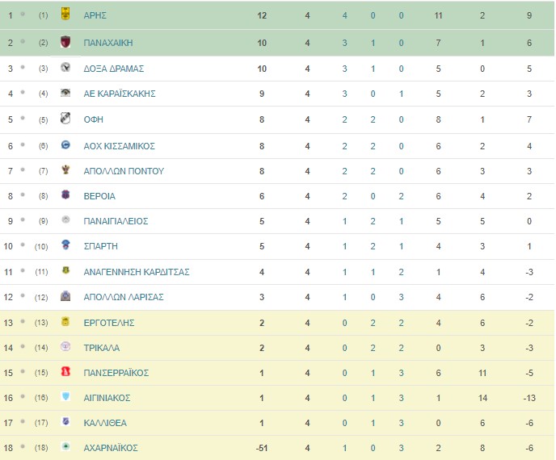Click the ΑΠΟΛΛΩΝ ΠΟΝΤΟΥ team emblem

tap(65, 170)
